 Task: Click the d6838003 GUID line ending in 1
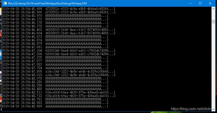tap(58, 30)
